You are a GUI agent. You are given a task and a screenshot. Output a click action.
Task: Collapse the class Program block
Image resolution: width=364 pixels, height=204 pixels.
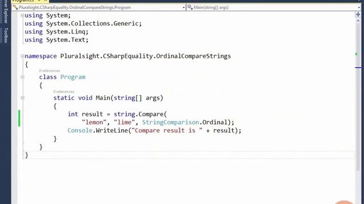[x=22, y=77]
